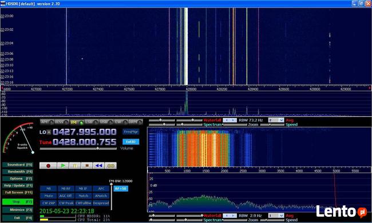Image resolution: width=372 pixels, height=223 pixels.
Task: Click the red Record button
Action: pyautogui.click(x=48, y=165)
